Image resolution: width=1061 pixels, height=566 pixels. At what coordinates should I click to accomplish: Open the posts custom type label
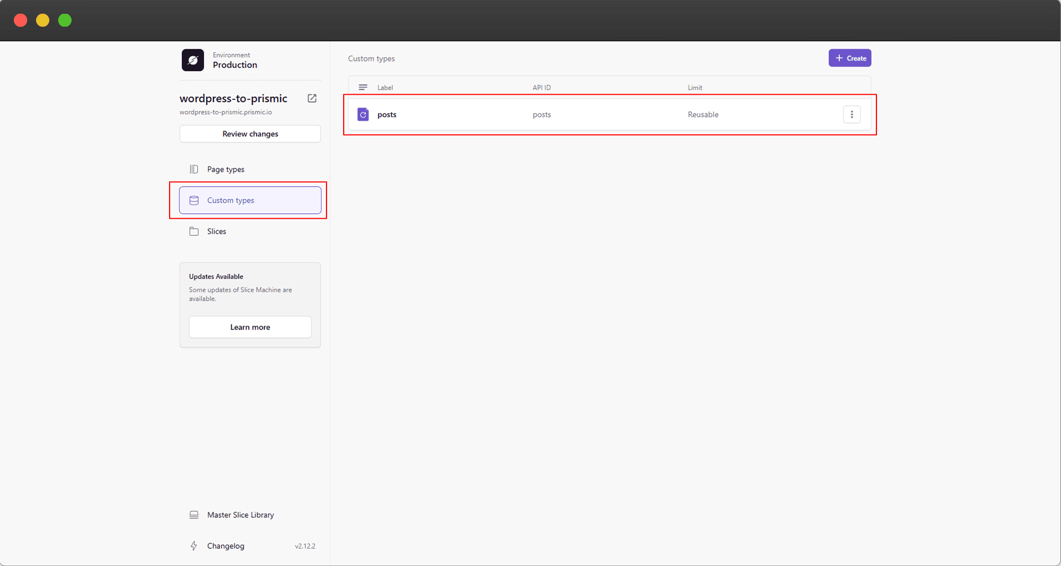387,114
